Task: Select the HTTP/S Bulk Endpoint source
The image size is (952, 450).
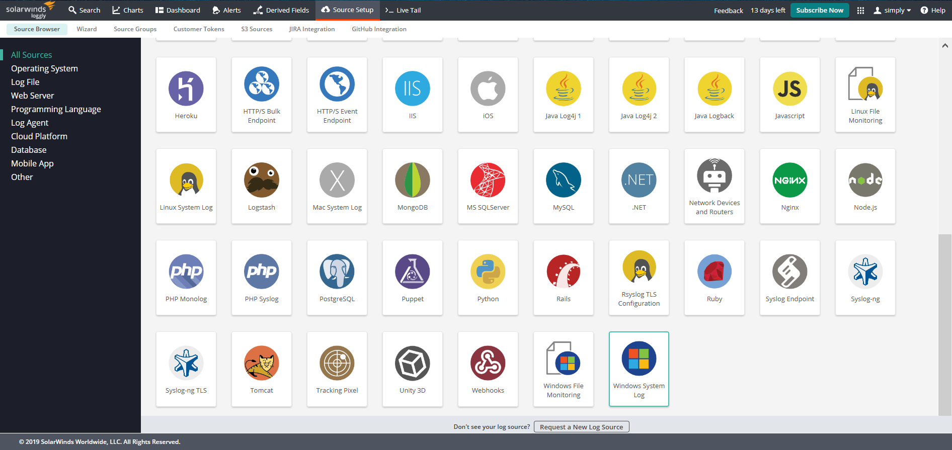Action: coord(262,95)
